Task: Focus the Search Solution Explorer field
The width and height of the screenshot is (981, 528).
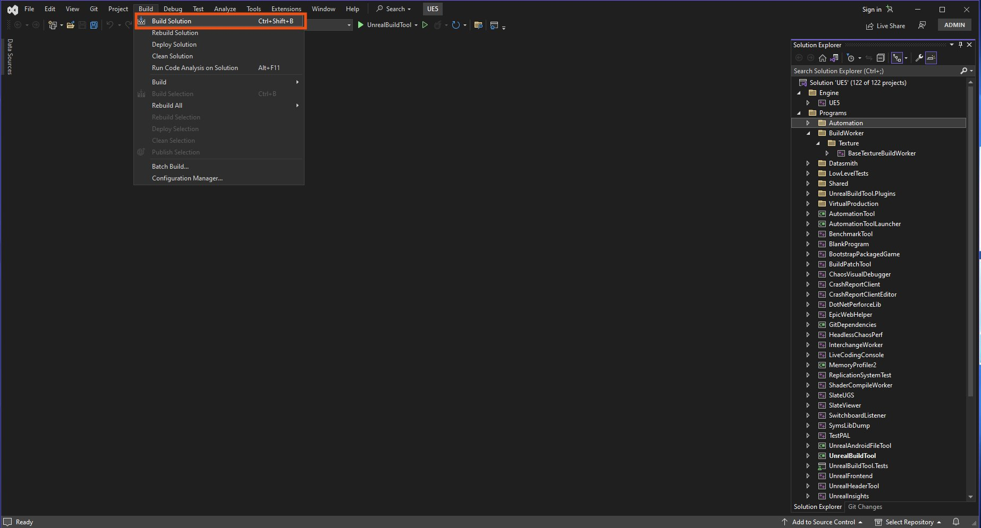Action: (x=876, y=71)
